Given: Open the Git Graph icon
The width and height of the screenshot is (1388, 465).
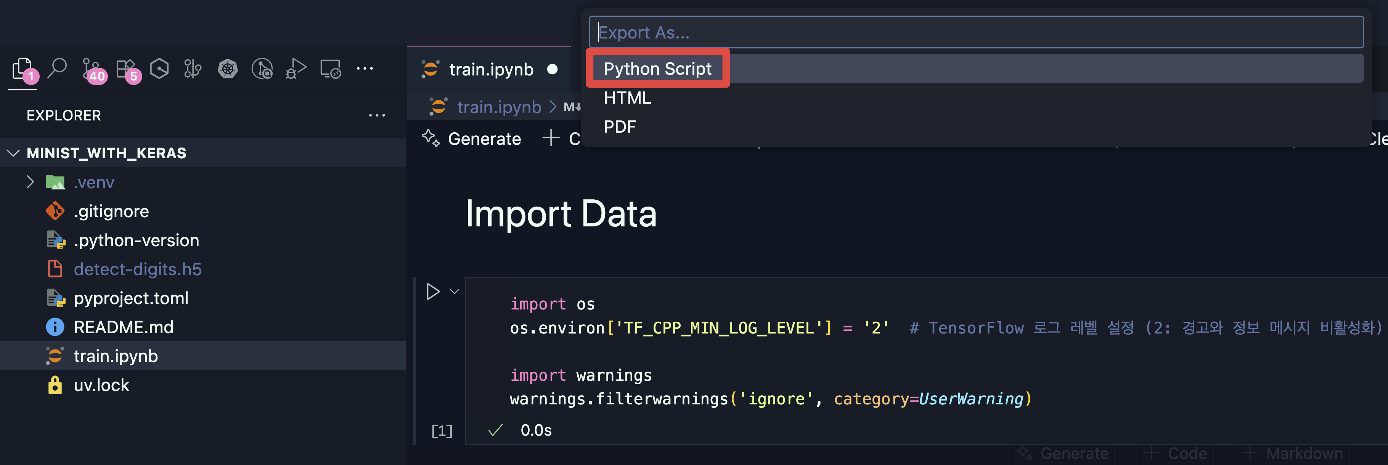Looking at the screenshot, I should 192,69.
